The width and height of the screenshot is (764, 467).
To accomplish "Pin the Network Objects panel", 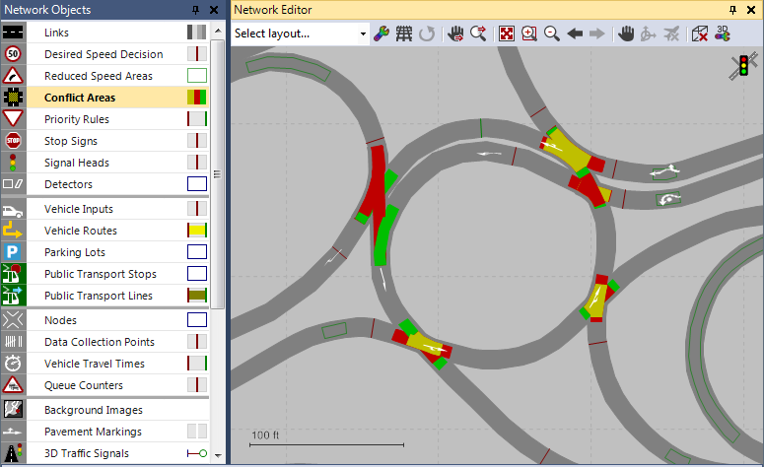I will point(194,9).
